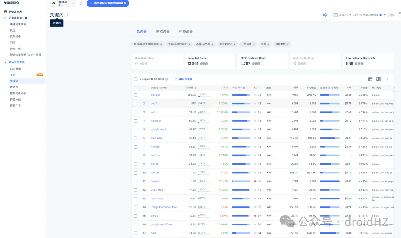Click the pencil edit icon beside pollo.ai

73,3
